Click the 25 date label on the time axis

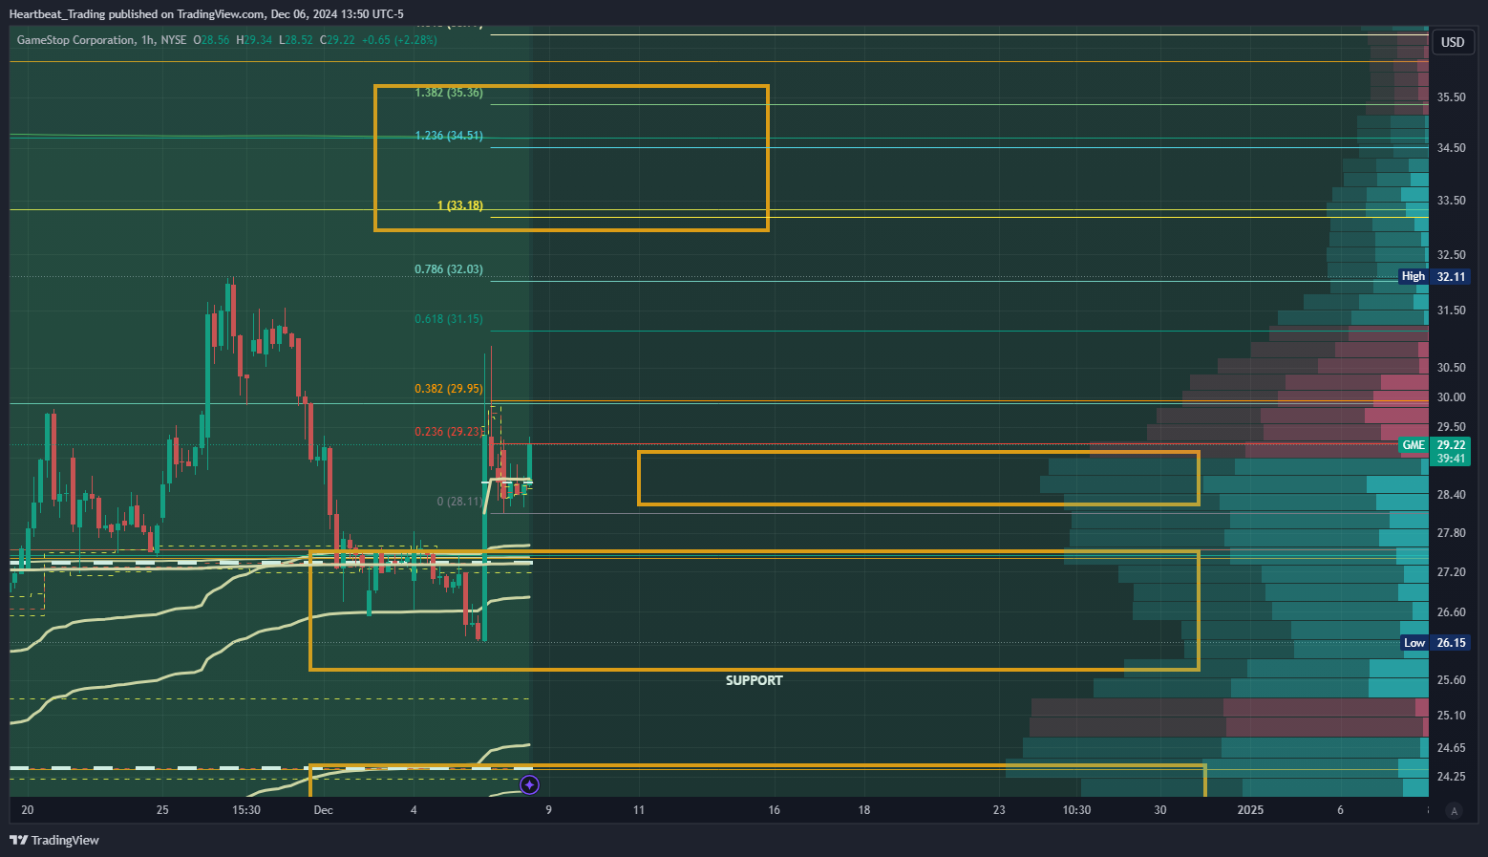[x=162, y=810]
